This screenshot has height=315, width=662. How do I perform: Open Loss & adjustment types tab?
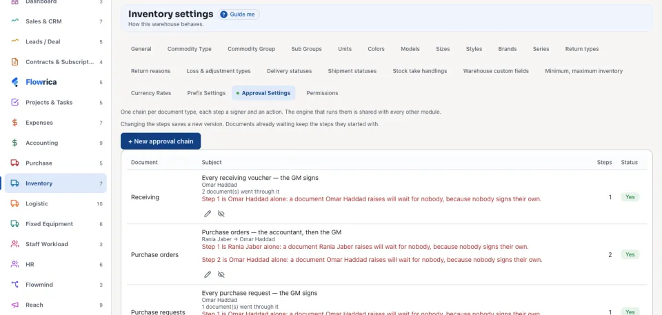click(x=219, y=71)
